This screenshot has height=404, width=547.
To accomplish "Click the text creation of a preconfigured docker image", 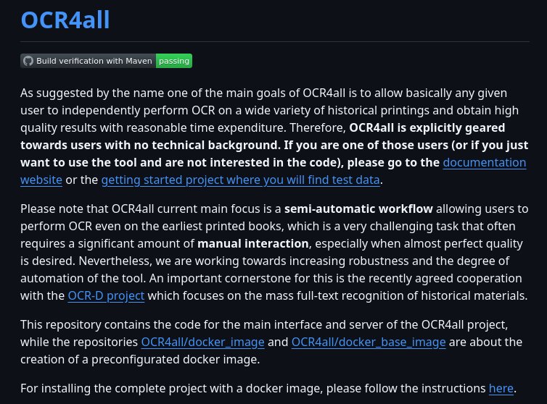I will click(x=140, y=359).
